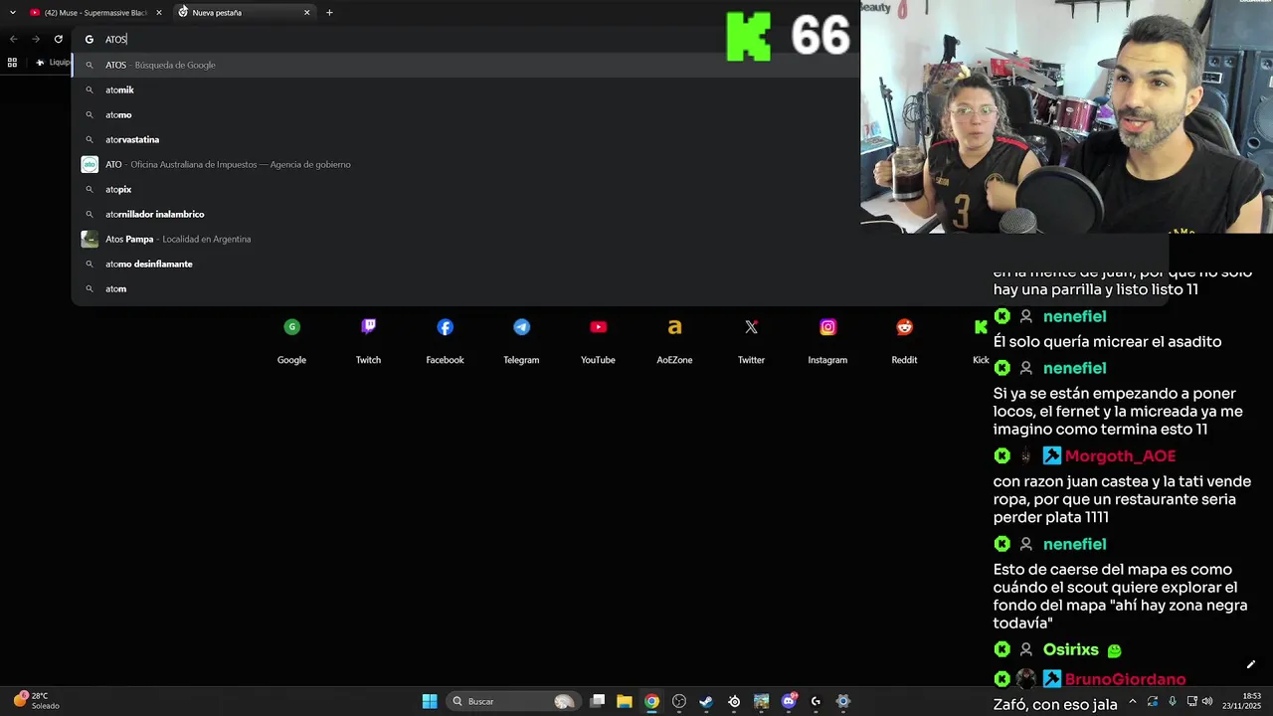
Task: Open Task View on the taskbar
Action: pos(598,701)
